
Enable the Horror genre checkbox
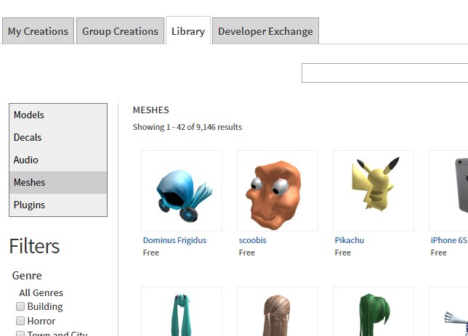click(x=20, y=321)
